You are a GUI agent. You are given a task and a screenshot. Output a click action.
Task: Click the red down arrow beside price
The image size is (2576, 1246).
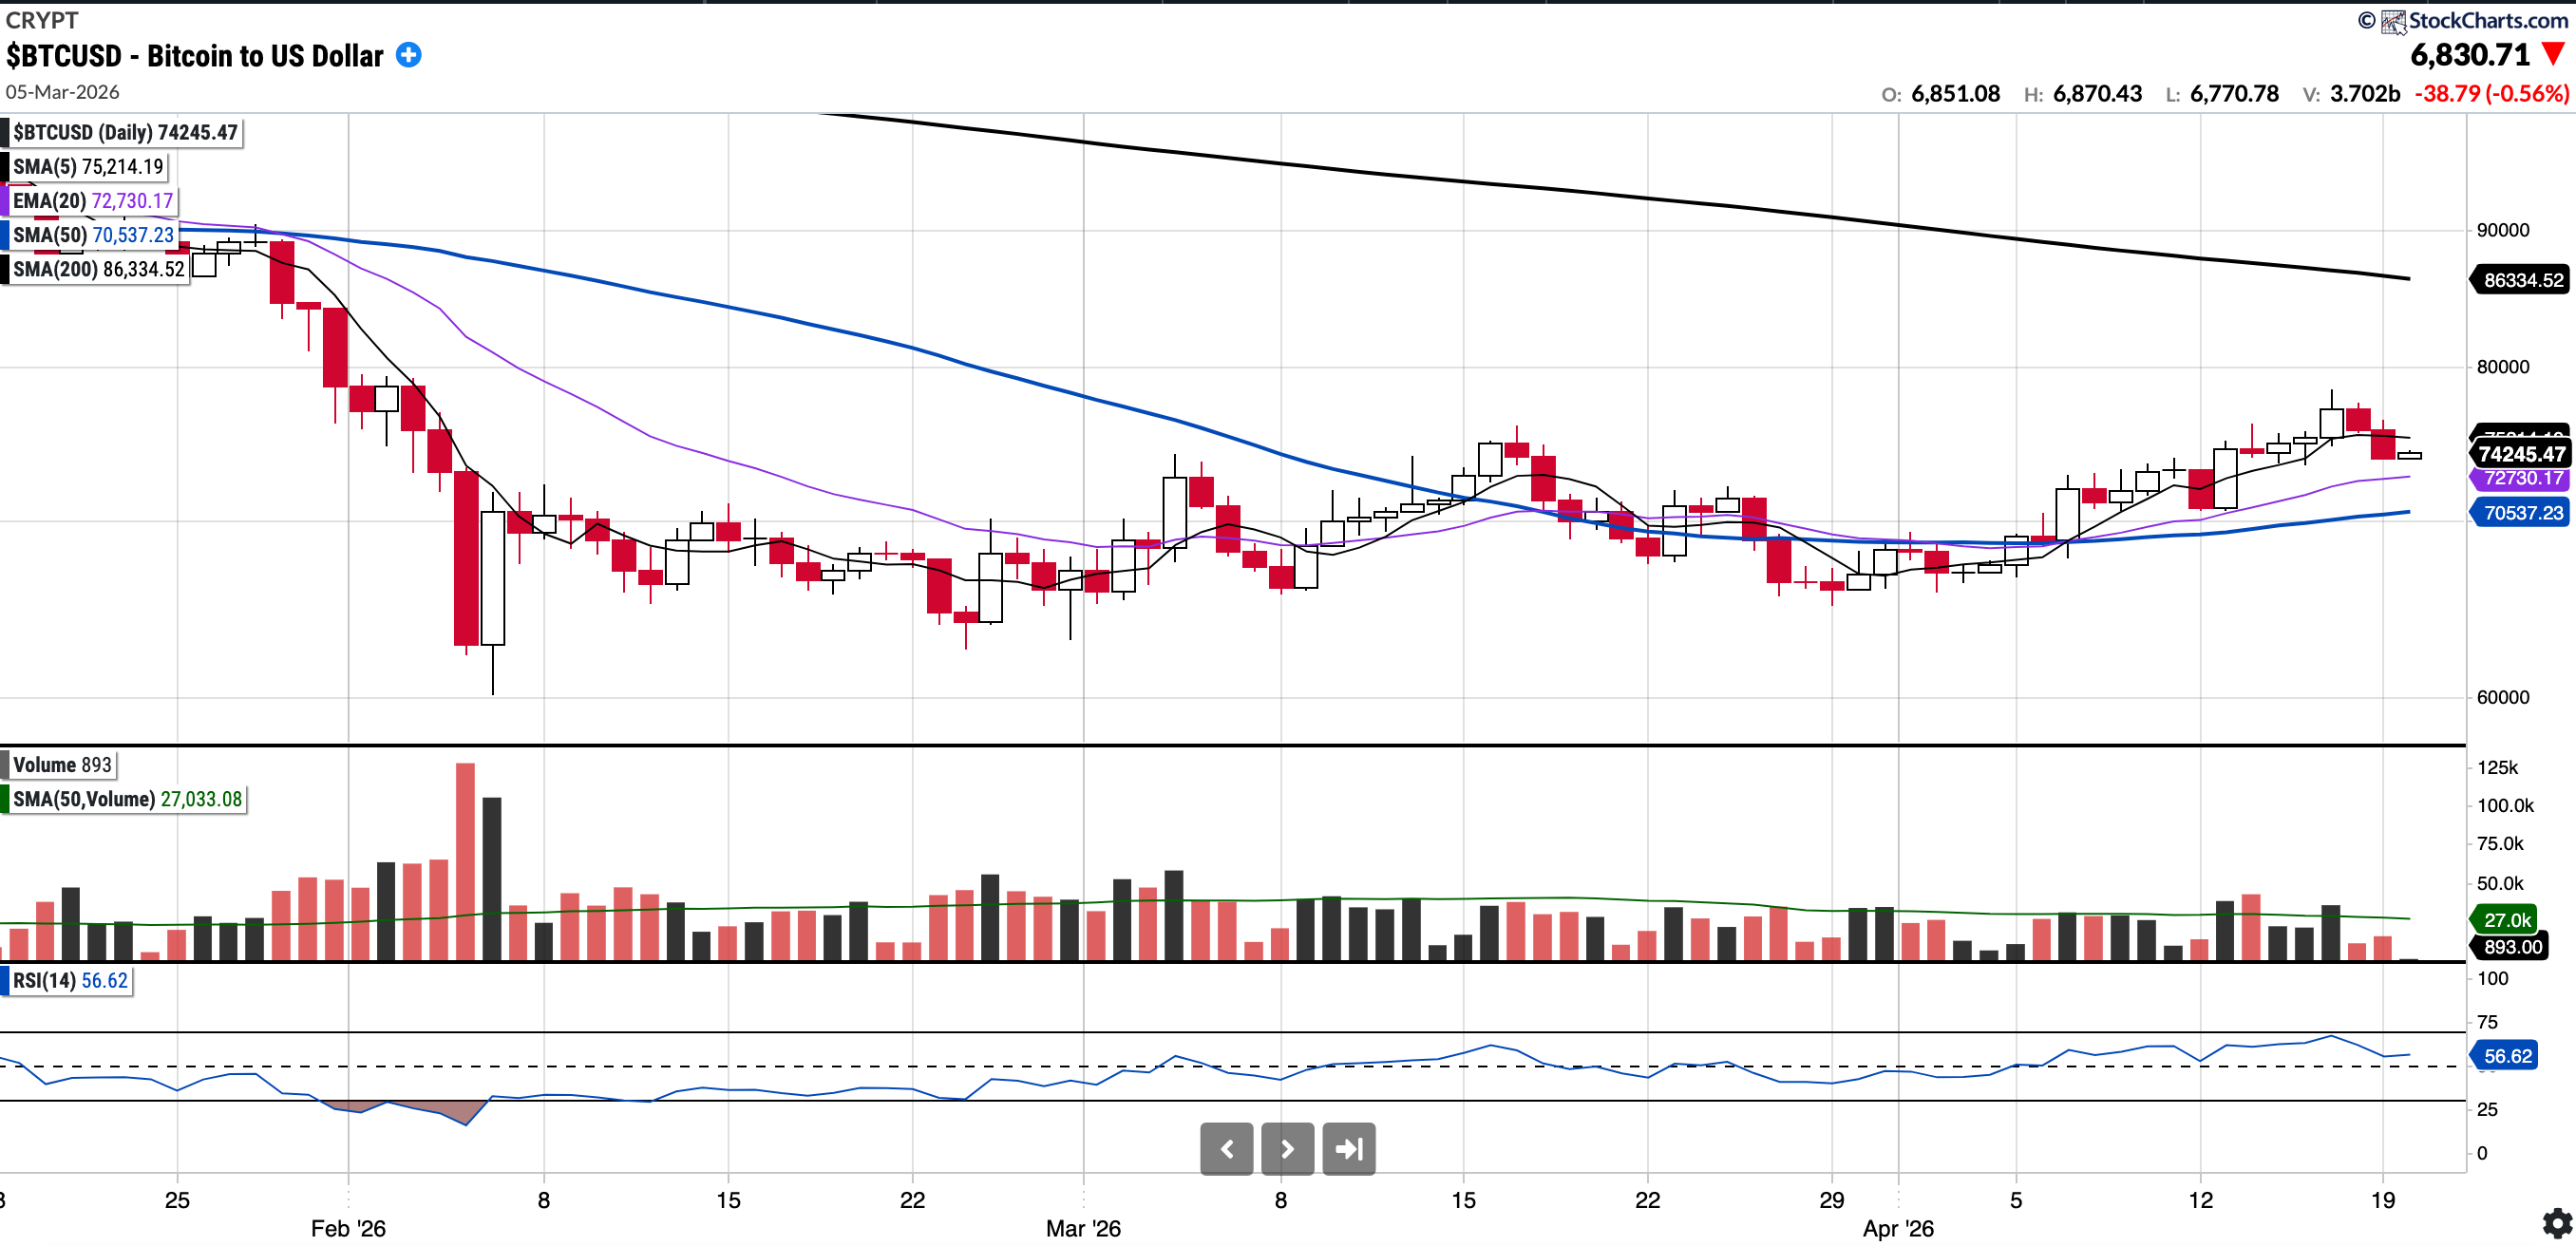[x=2553, y=54]
